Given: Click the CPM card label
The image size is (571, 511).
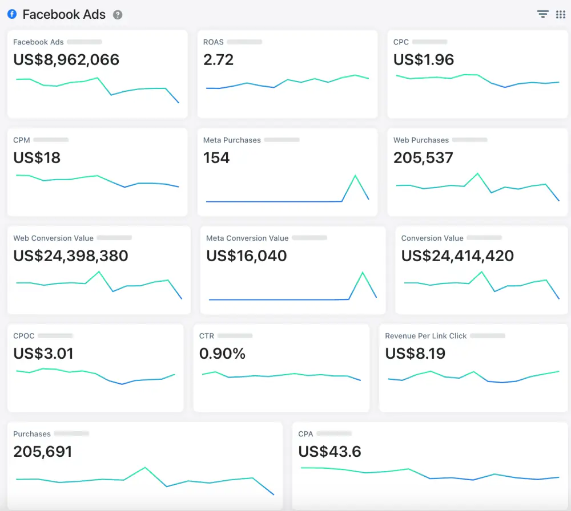Looking at the screenshot, I should [22, 140].
